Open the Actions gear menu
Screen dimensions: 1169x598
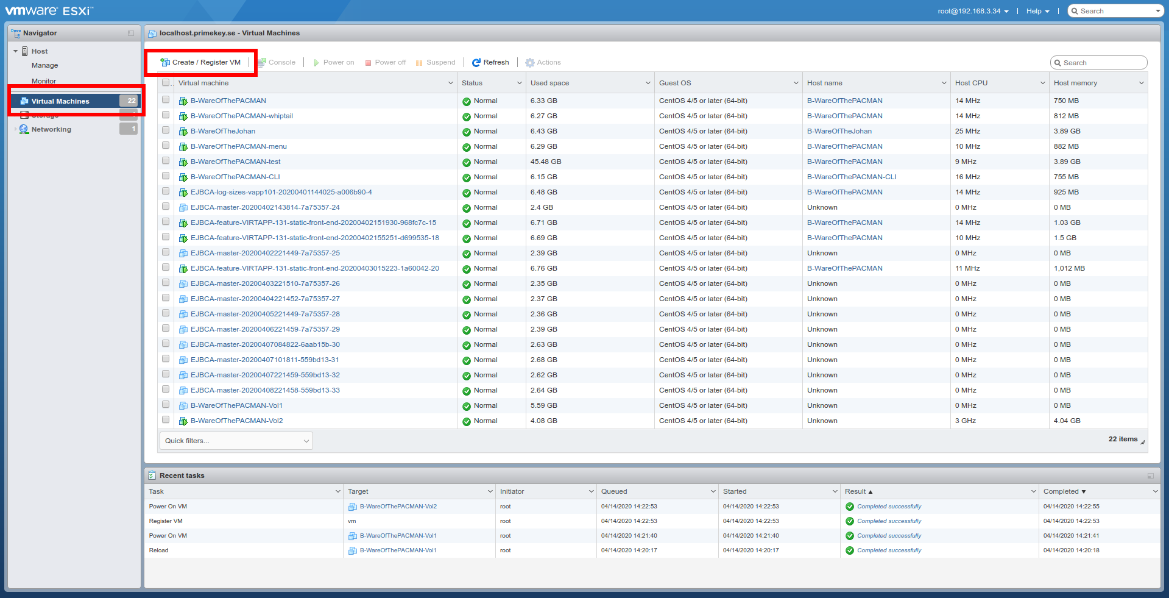pos(542,62)
